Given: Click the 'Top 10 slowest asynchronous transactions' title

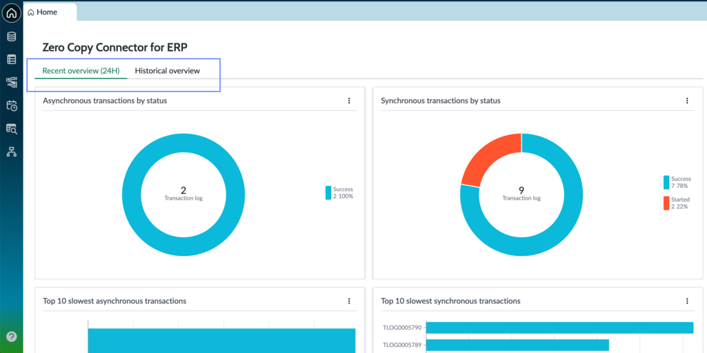Looking at the screenshot, I should coord(114,301).
